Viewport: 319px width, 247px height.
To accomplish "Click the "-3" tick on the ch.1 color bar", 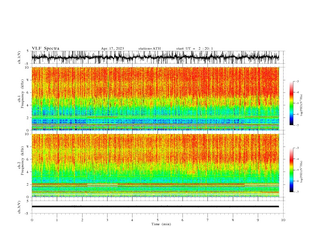I will tap(297, 81).
